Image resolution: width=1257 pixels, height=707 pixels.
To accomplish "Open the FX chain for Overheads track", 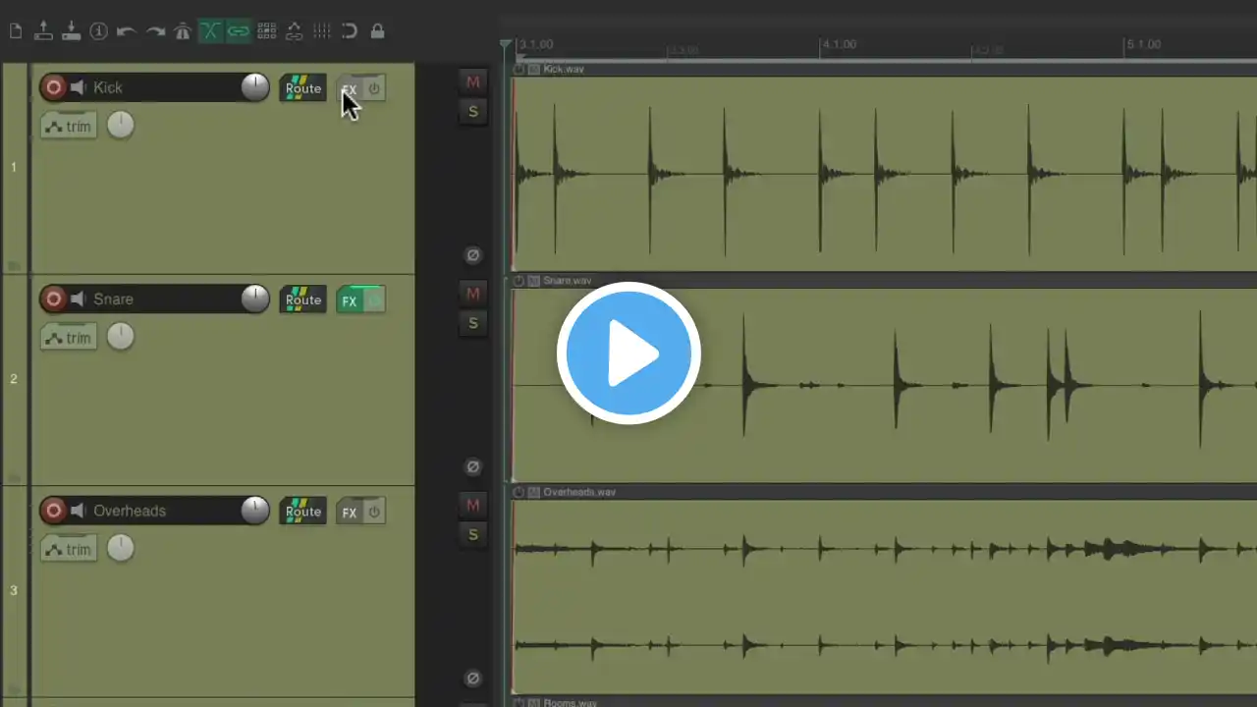I will 349,512.
